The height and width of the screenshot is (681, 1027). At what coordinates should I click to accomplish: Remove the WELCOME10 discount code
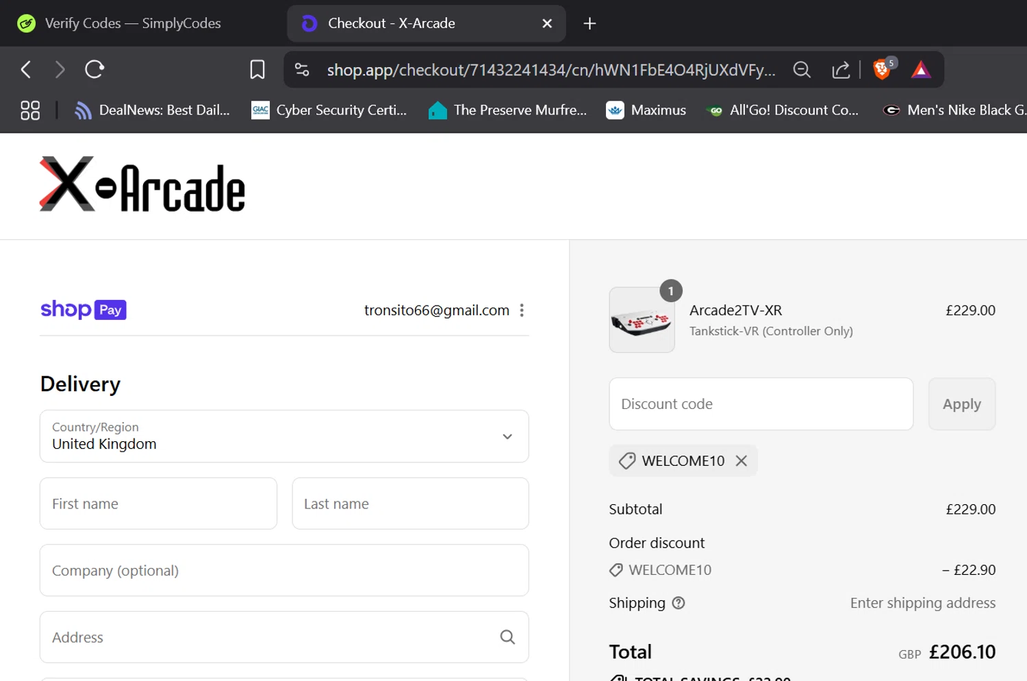[x=741, y=461]
